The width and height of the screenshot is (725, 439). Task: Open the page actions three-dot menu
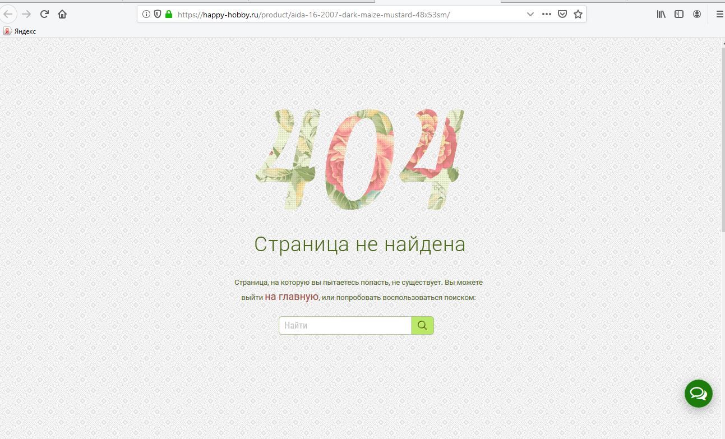(547, 15)
